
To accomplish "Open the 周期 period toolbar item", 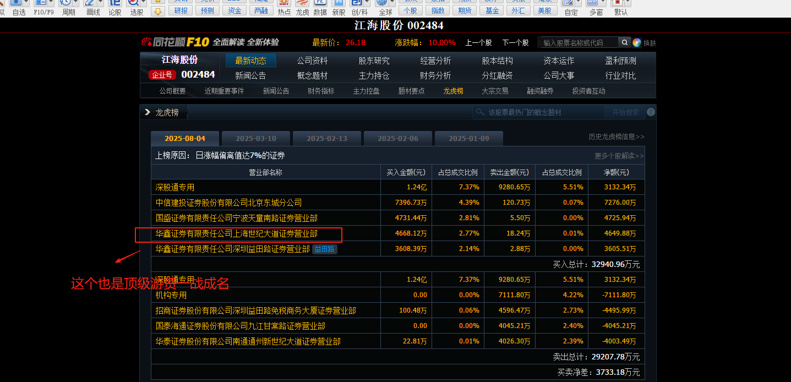I will [68, 8].
